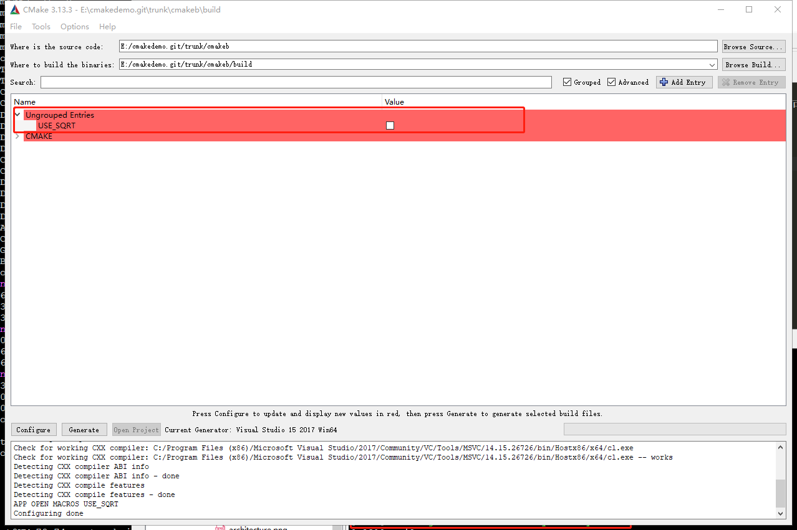
Task: Minimize the CMake window
Action: (x=721, y=9)
